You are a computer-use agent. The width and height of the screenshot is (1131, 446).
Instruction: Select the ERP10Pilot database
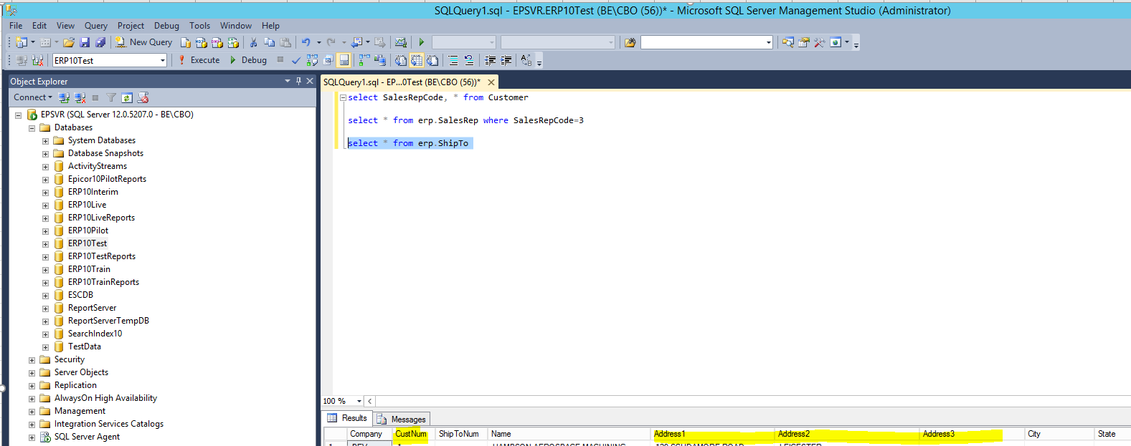point(88,231)
